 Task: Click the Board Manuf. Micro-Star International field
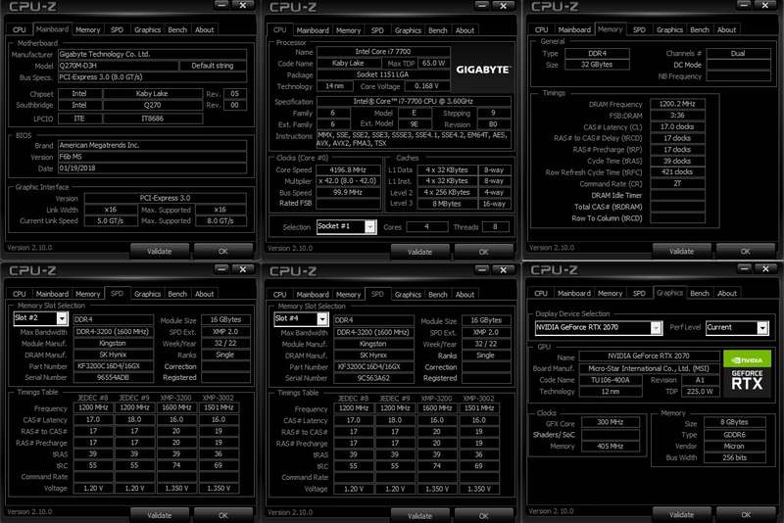click(x=649, y=368)
